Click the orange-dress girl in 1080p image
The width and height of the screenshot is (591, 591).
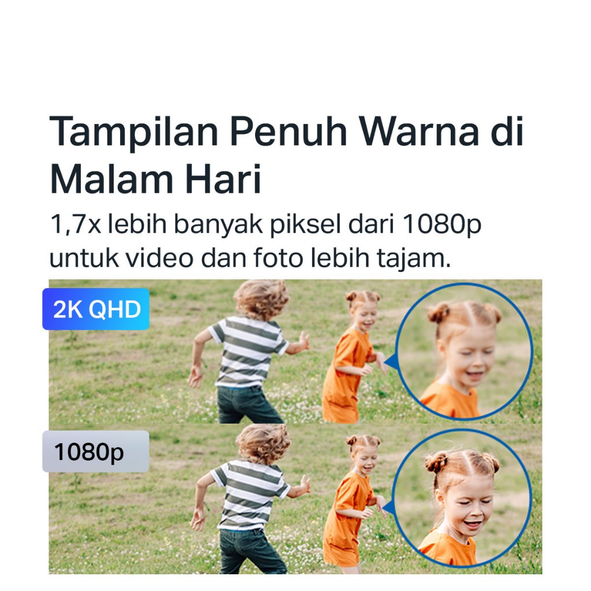354,502
